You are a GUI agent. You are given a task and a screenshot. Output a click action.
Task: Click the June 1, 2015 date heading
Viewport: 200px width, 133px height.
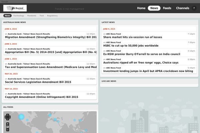(11, 59)
